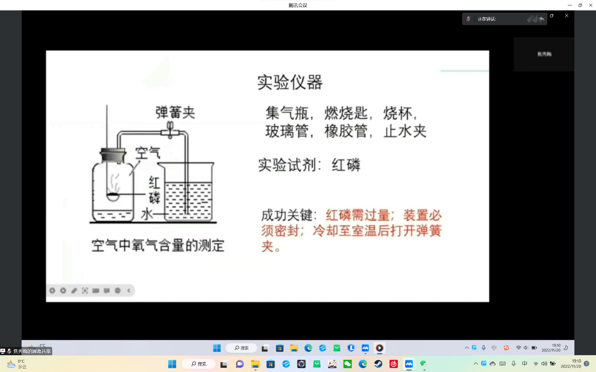Viewport: 596px width, 372px height.
Task: Click the camera icon in slide toolbar
Action: coord(96,291)
